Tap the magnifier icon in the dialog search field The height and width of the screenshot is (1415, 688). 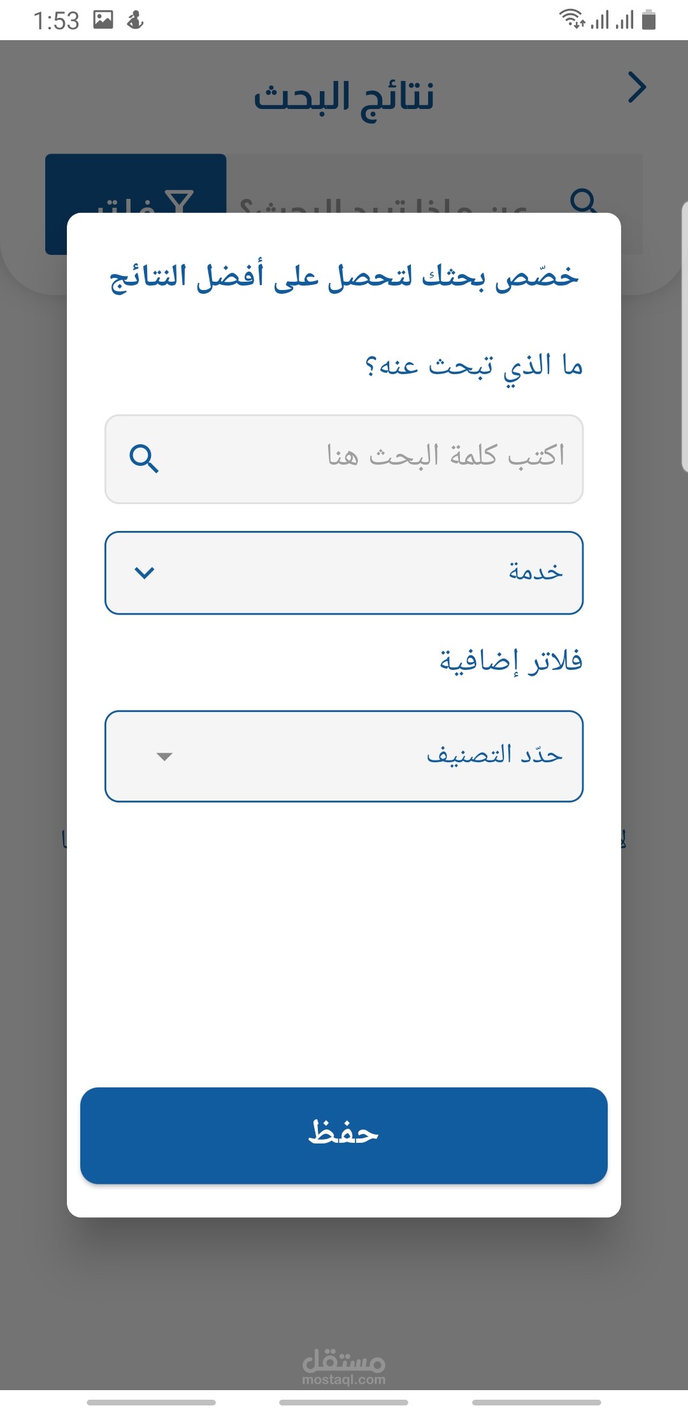144,459
